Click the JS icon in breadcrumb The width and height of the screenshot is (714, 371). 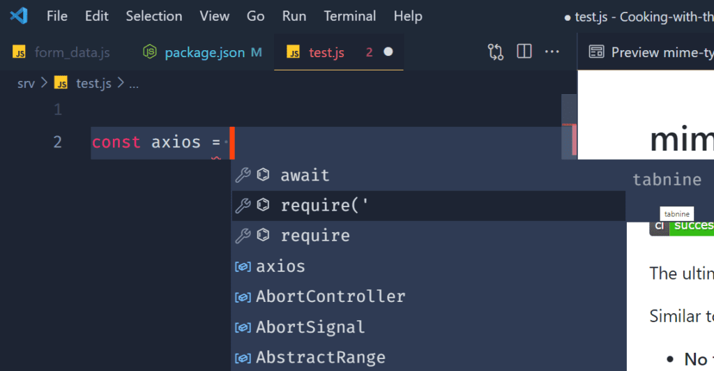click(61, 83)
